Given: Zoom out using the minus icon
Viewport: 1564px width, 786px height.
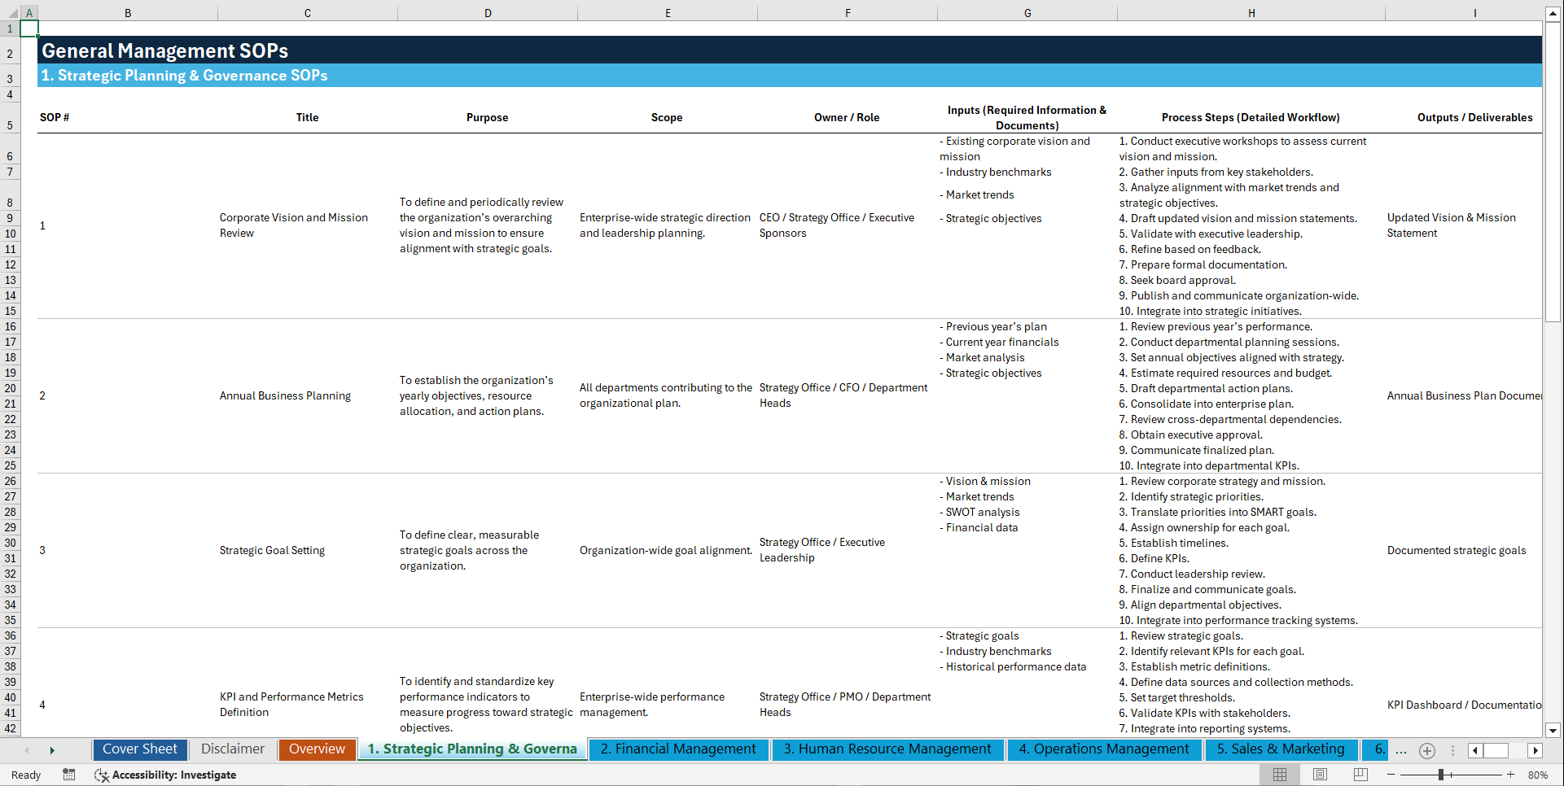Looking at the screenshot, I should [x=1392, y=775].
